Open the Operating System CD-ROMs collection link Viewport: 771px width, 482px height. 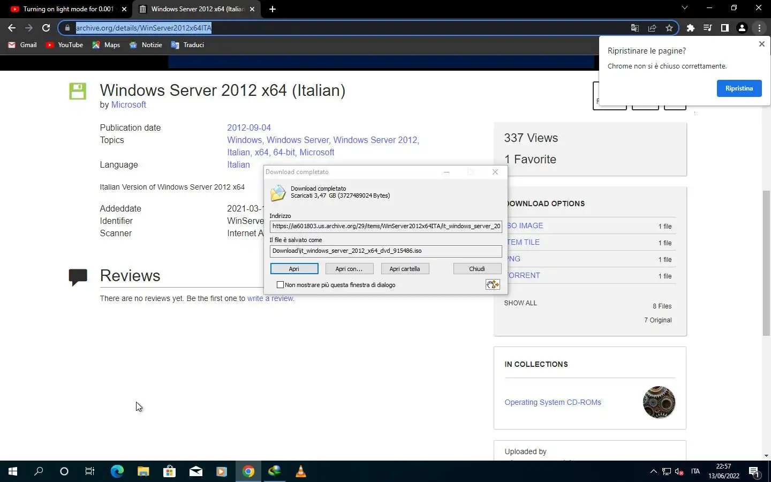coord(553,402)
